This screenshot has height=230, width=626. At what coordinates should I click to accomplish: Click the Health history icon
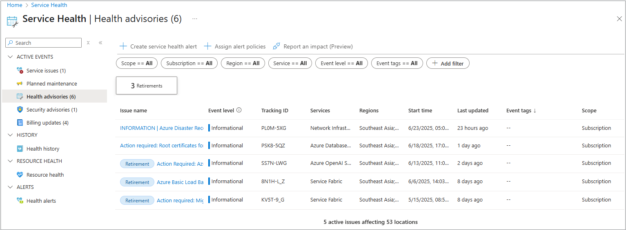20,149
